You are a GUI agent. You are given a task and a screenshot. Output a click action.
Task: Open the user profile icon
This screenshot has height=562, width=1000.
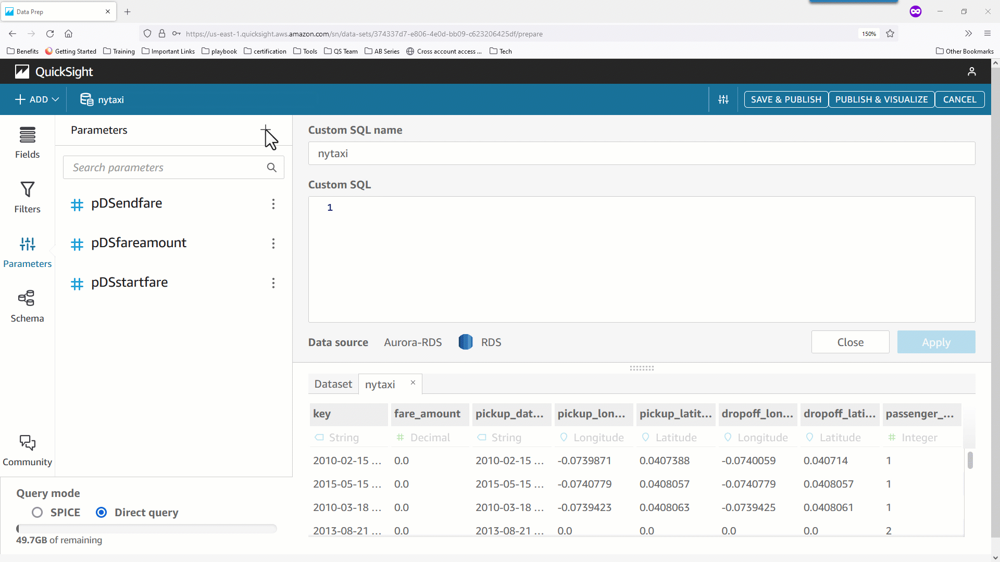(972, 71)
